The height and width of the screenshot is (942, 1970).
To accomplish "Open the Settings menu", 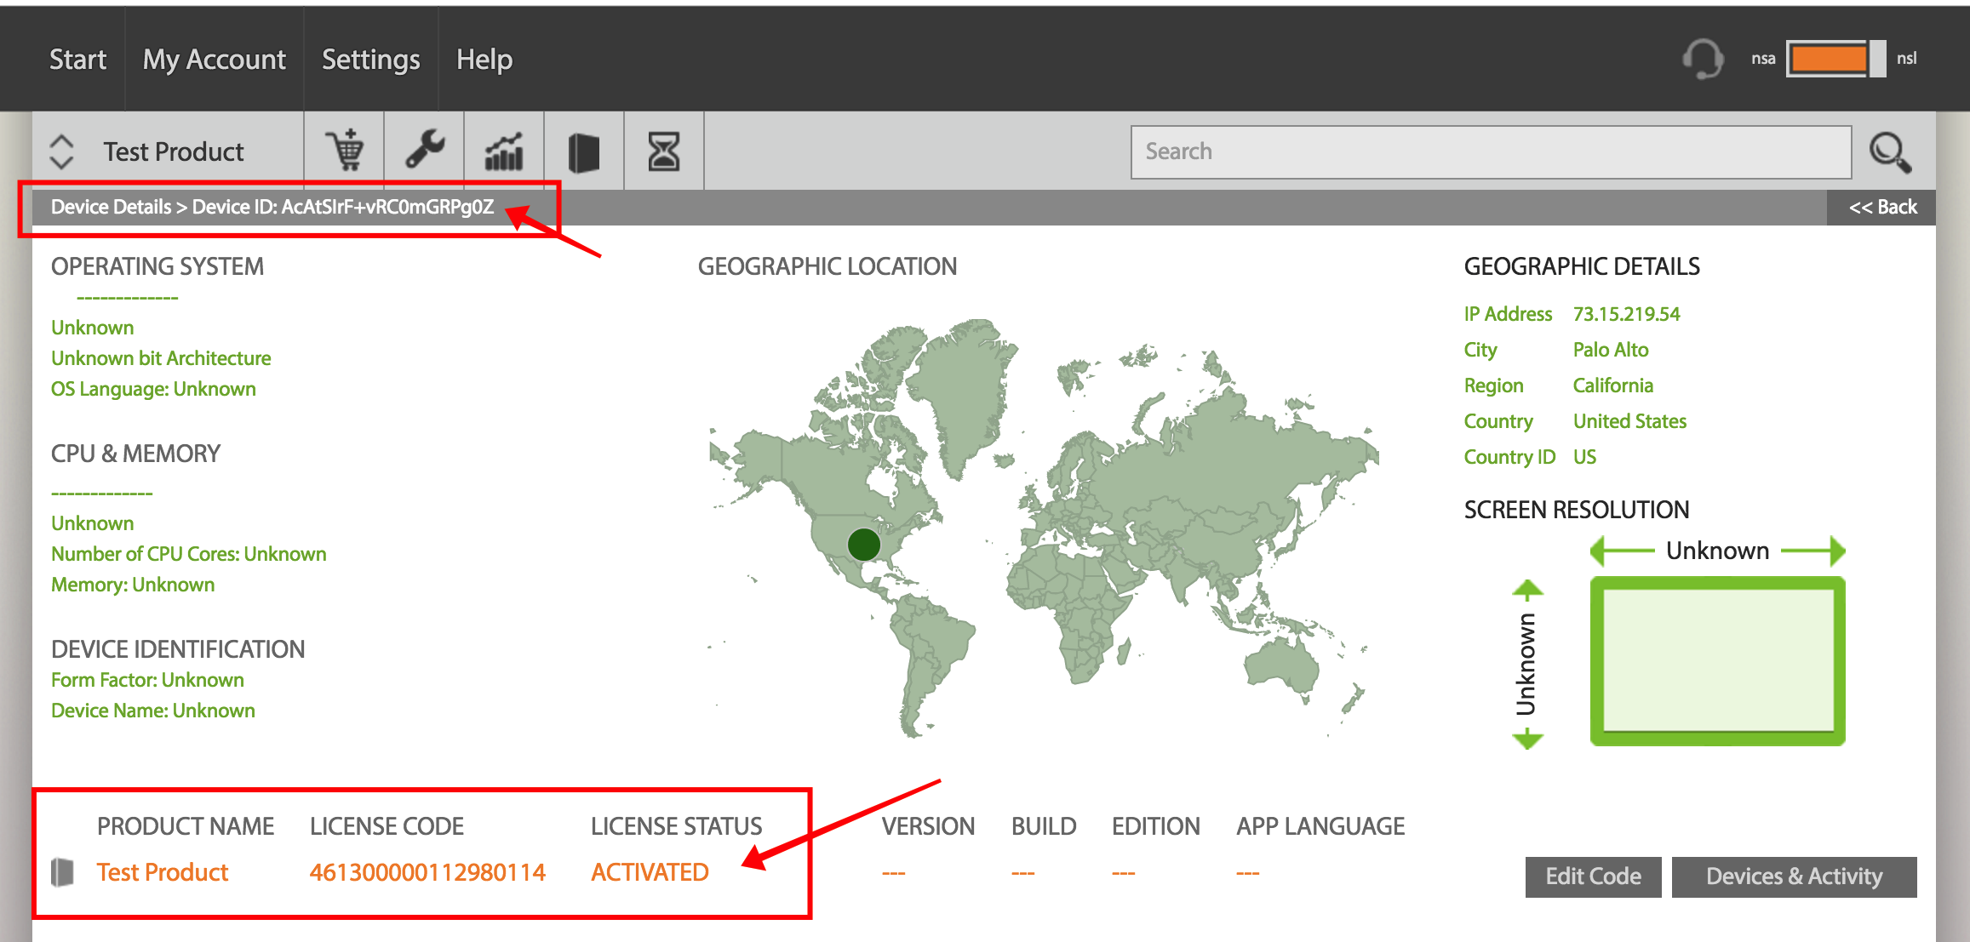I will click(371, 60).
